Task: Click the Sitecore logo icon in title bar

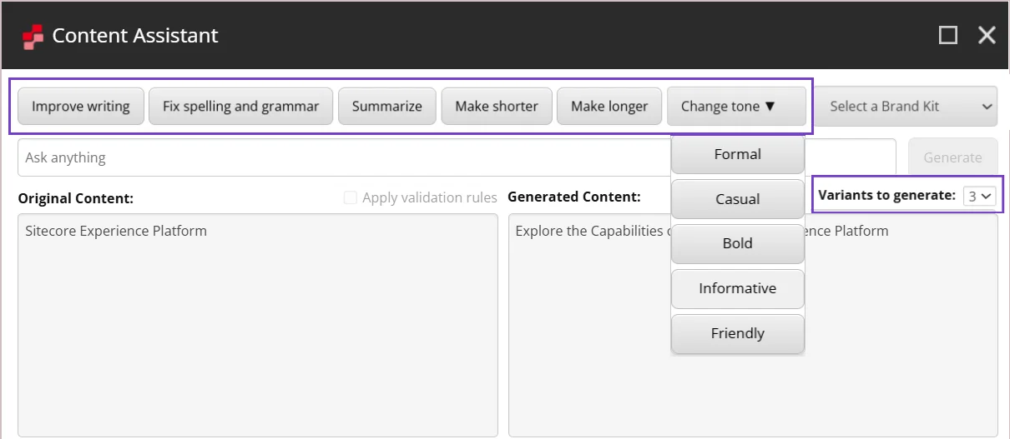Action: click(33, 37)
